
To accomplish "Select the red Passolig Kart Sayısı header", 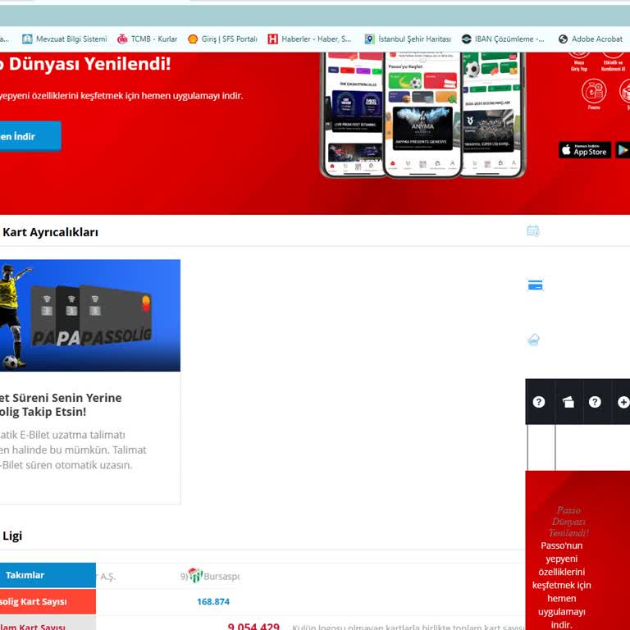I will pyautogui.click(x=48, y=601).
